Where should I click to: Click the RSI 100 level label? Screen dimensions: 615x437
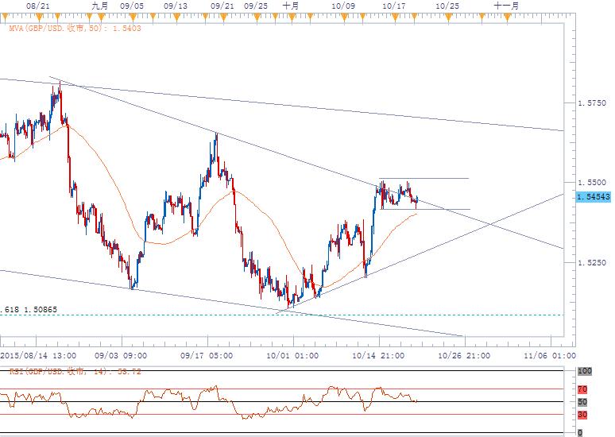(x=584, y=371)
